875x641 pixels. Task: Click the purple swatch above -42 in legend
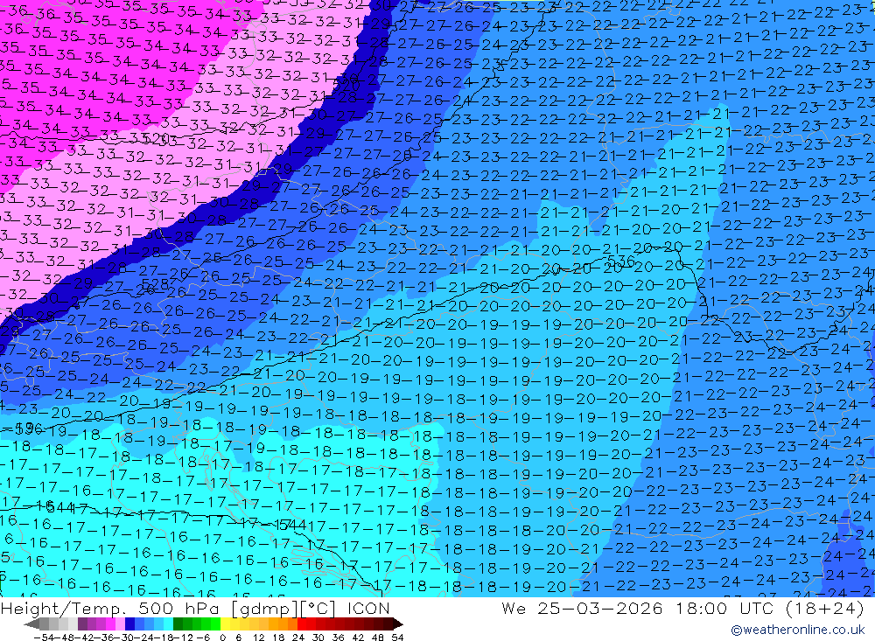pos(82,624)
